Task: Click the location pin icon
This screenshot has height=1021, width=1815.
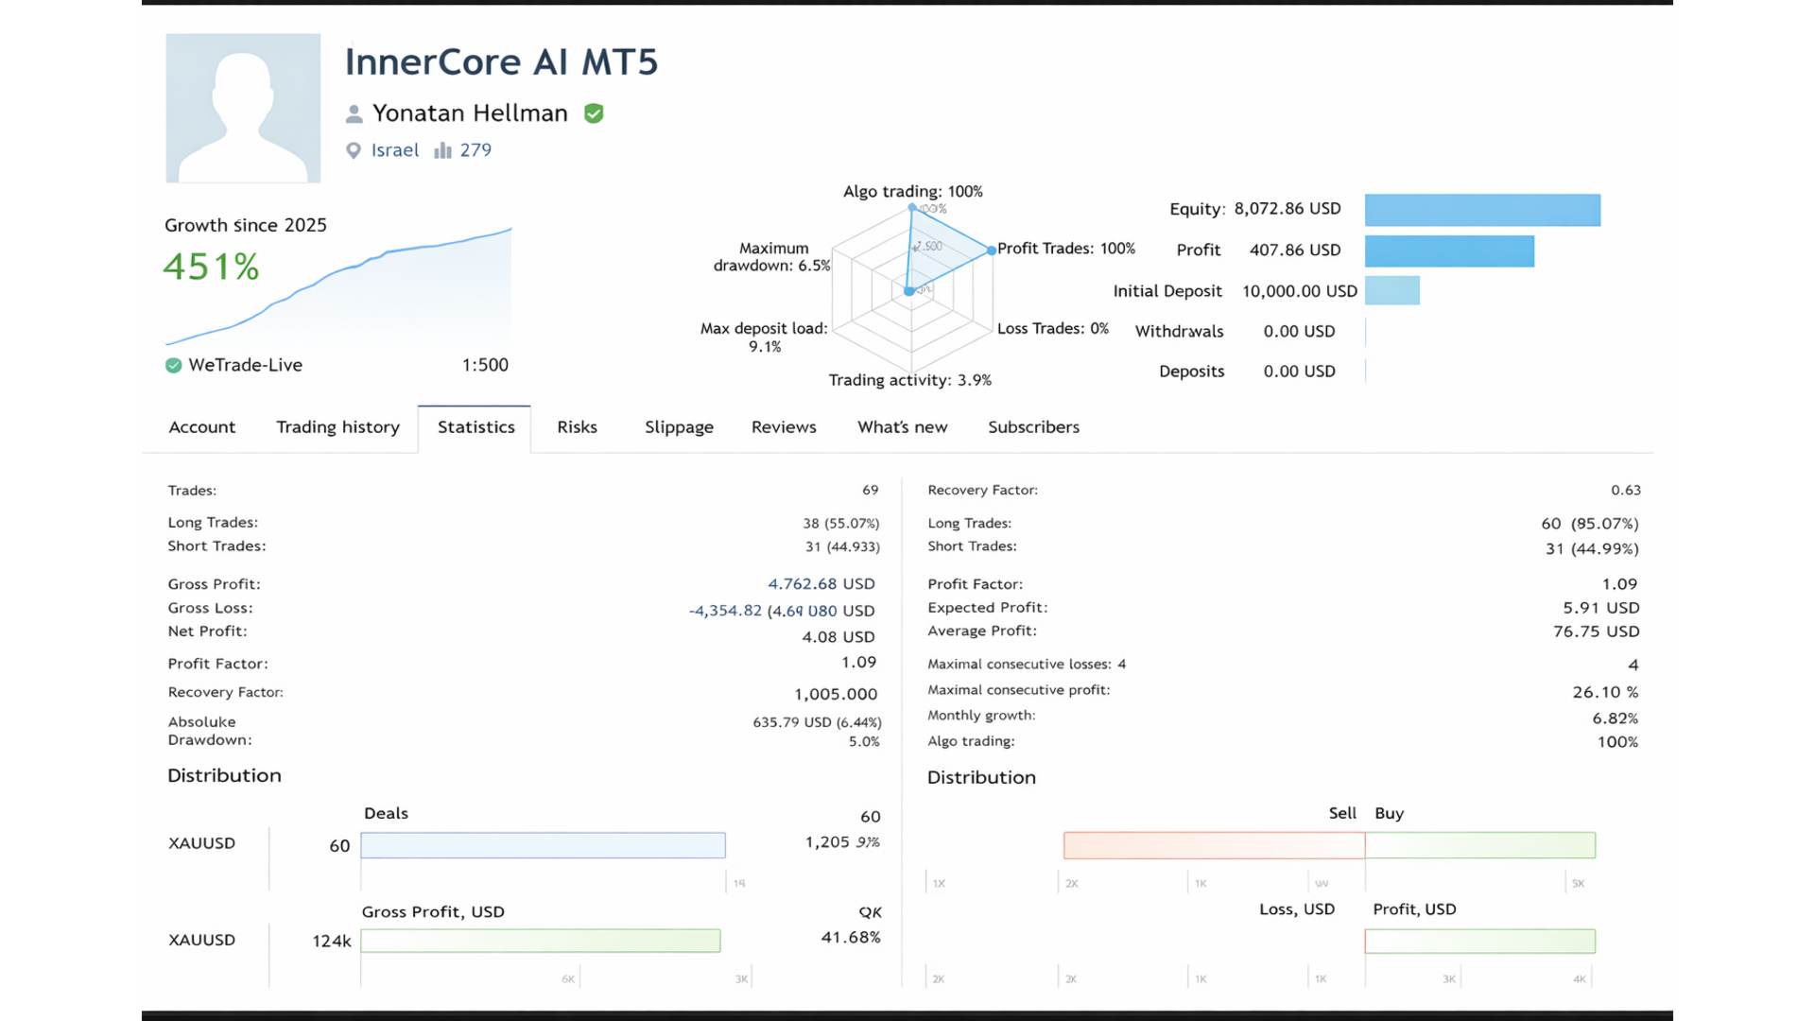Action: coord(354,151)
